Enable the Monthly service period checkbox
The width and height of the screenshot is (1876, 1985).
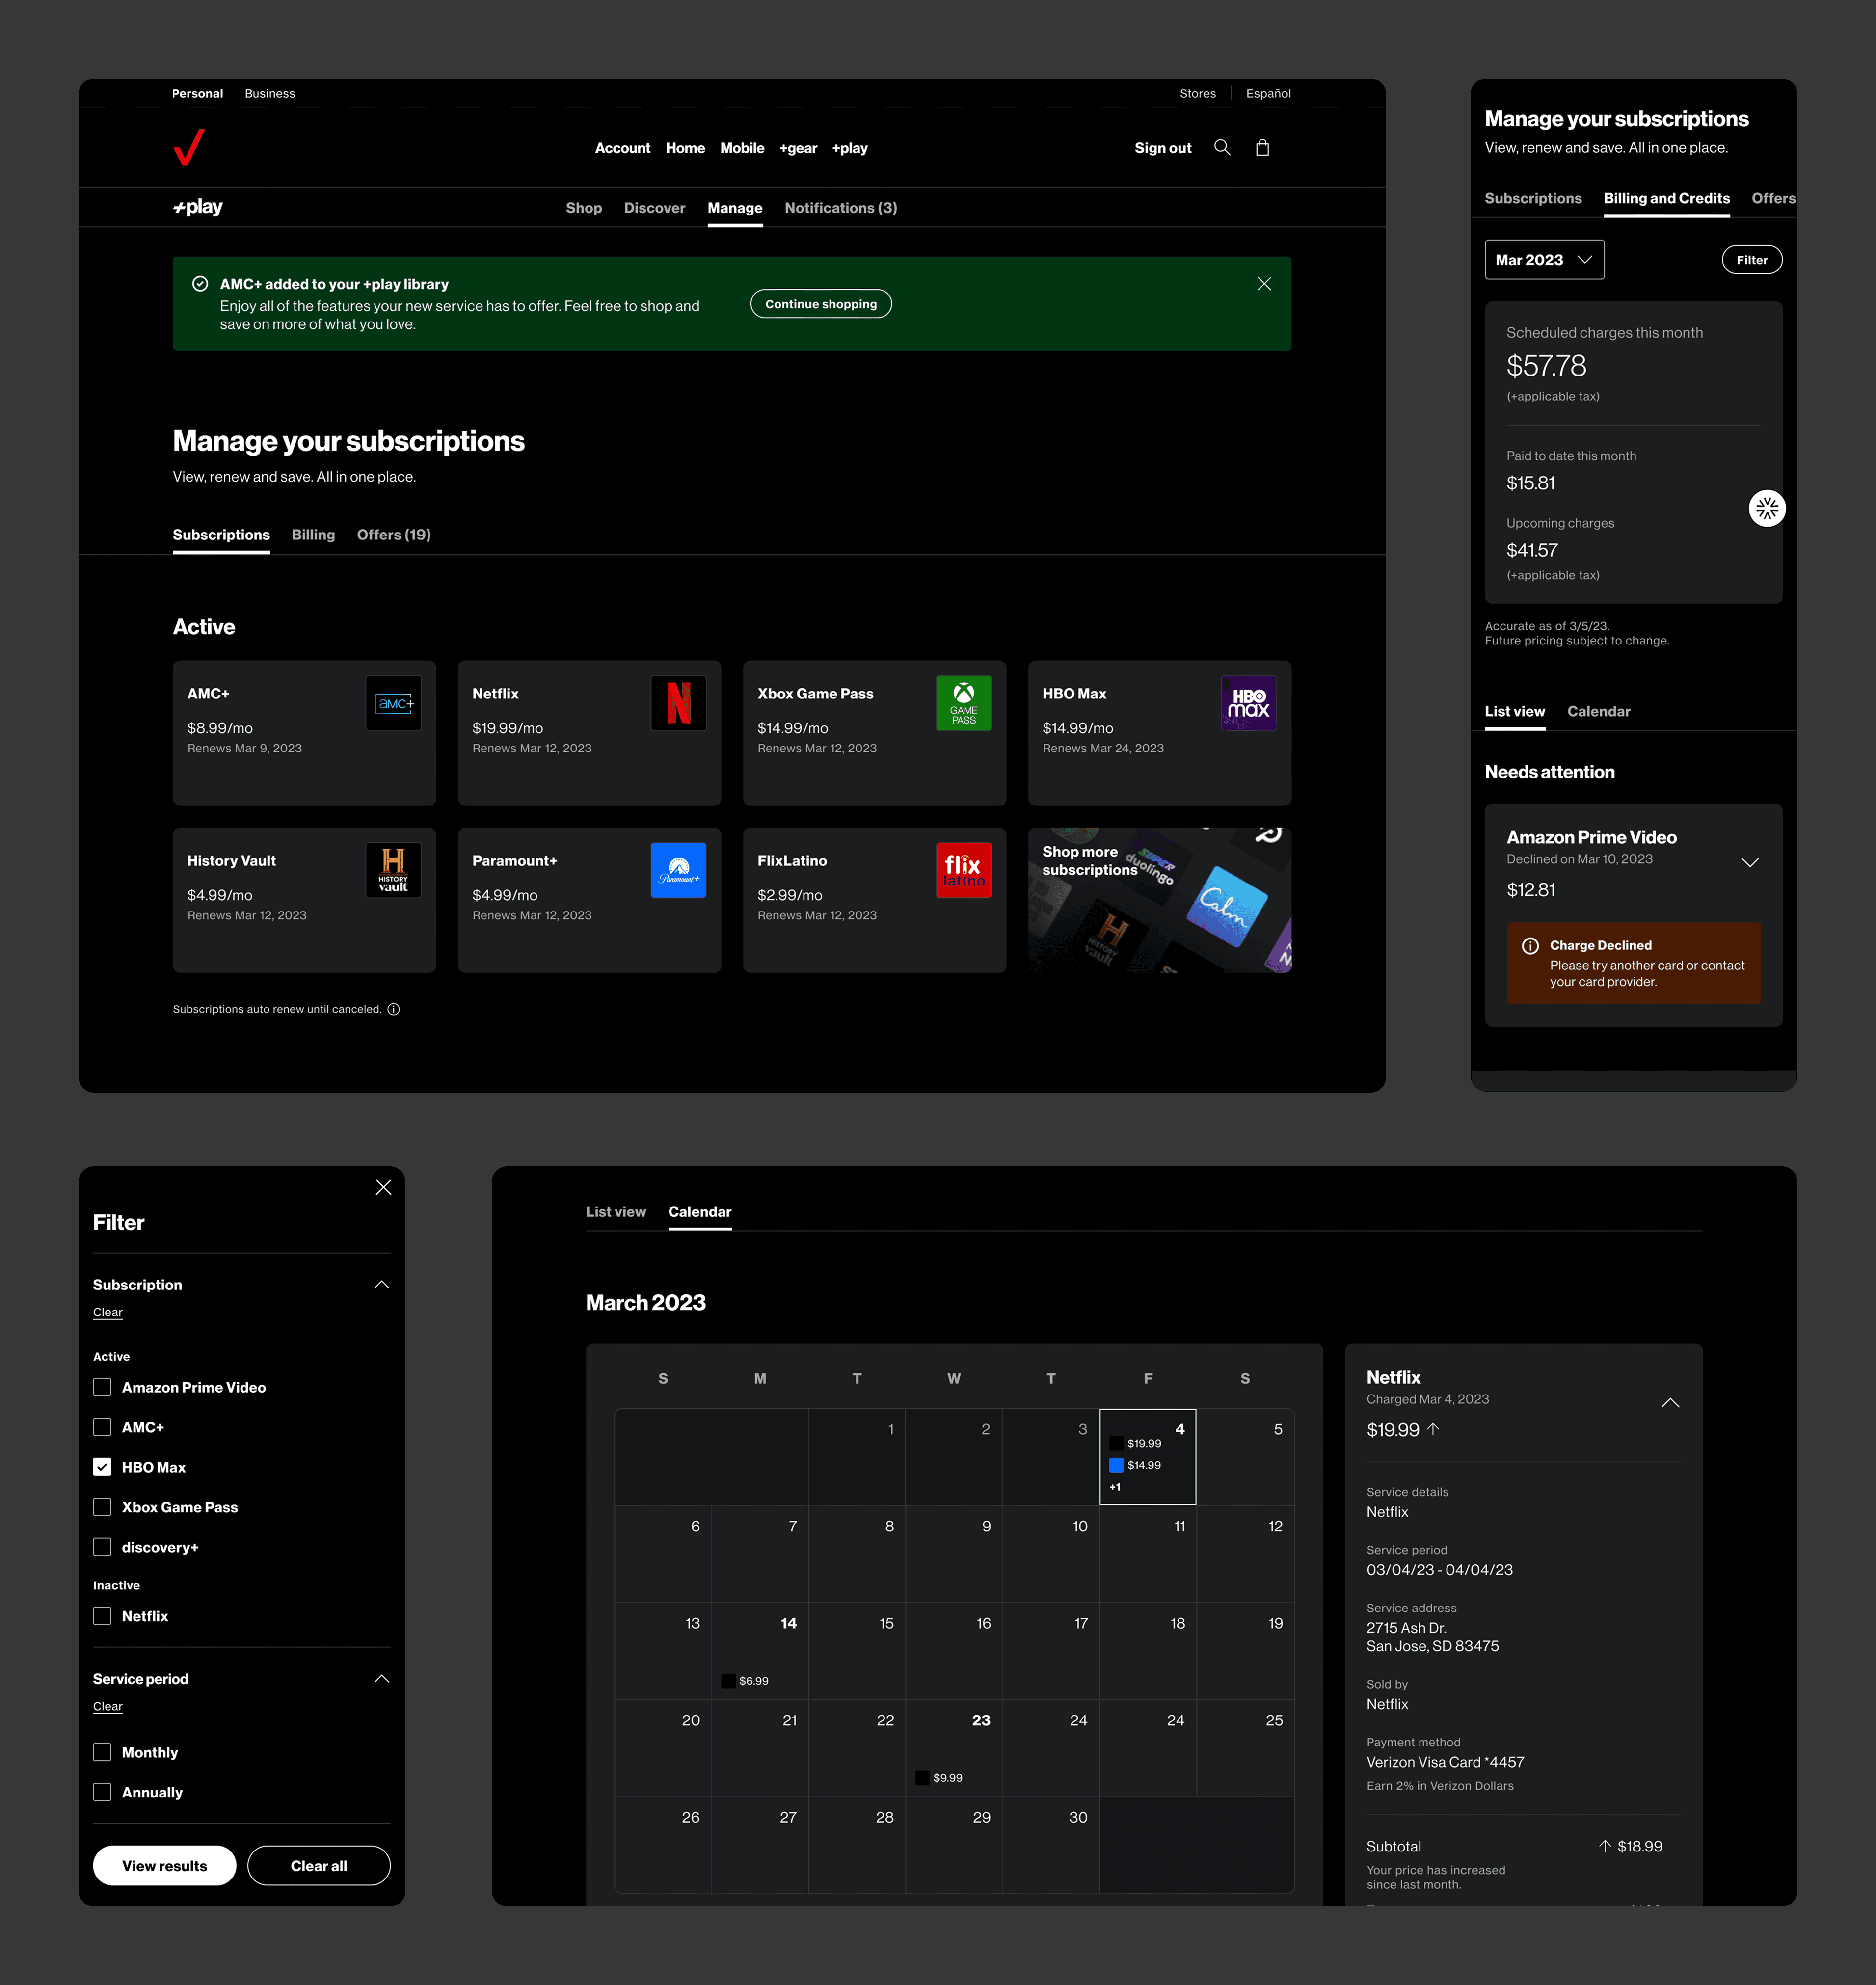(x=102, y=1752)
